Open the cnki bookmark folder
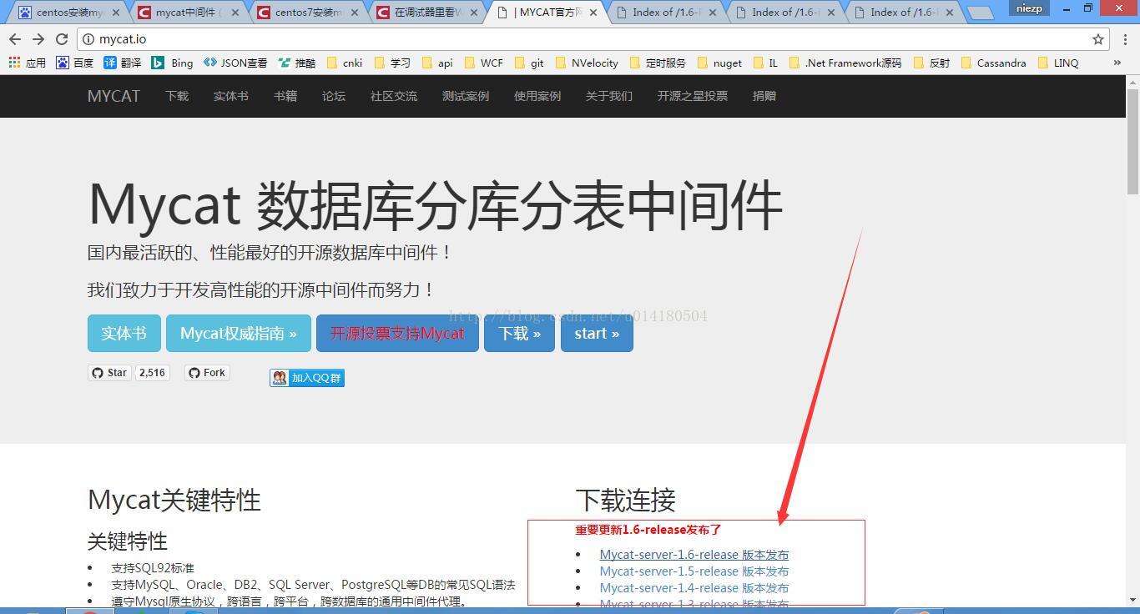The height and width of the screenshot is (614, 1140). click(344, 63)
